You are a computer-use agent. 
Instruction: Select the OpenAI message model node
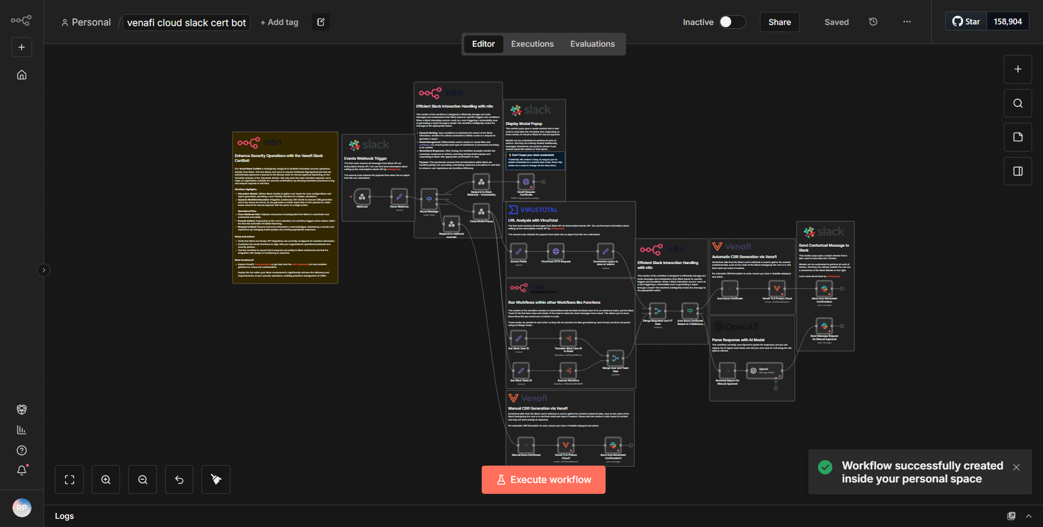coord(764,371)
